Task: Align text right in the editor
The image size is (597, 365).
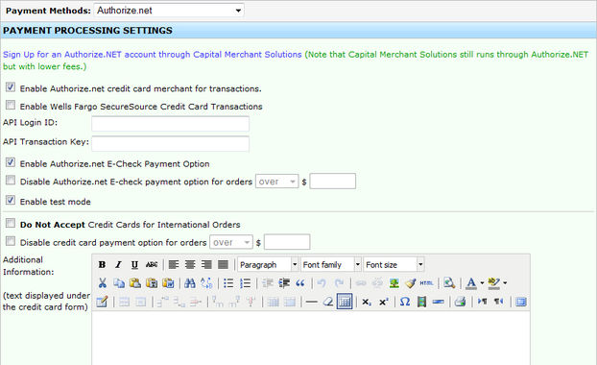Action: point(206,264)
